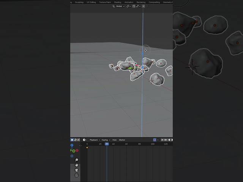Click the orange keyframe diamond at frame 0
This screenshot has height=182, width=243.
pos(87,147)
